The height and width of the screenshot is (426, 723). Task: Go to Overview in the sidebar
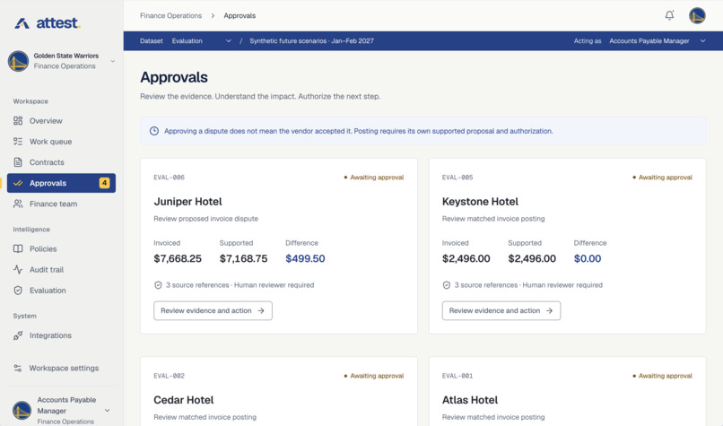coord(61,121)
